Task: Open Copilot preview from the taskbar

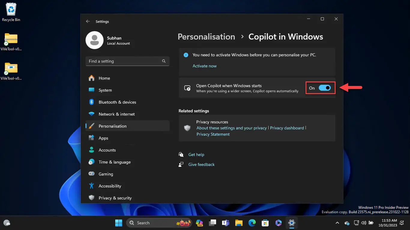Action: click(200, 223)
